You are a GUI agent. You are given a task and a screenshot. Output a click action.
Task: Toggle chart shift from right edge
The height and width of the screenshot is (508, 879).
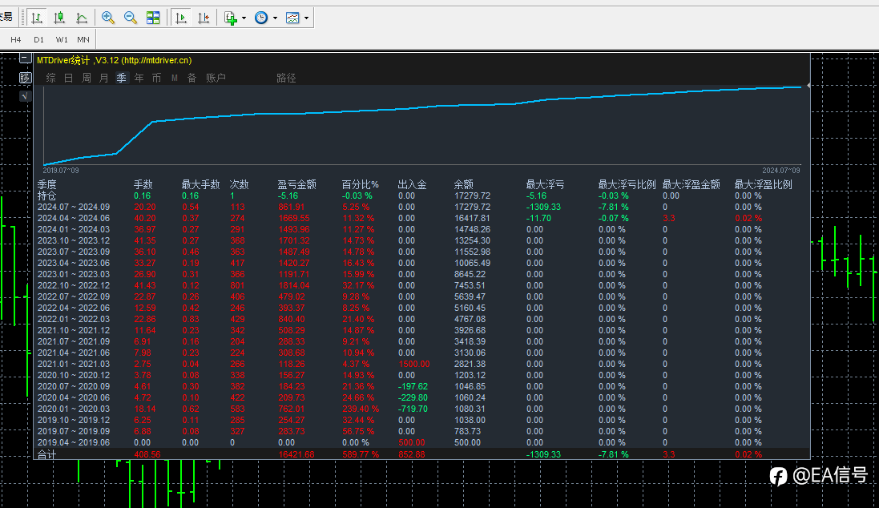click(x=204, y=18)
